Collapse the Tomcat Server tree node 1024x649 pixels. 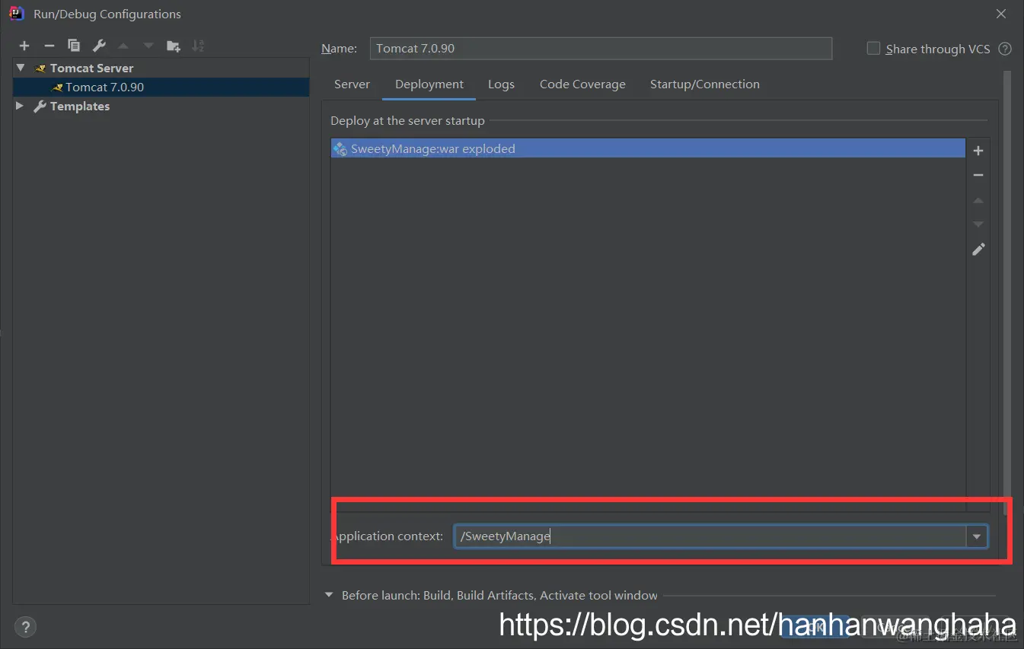point(21,68)
